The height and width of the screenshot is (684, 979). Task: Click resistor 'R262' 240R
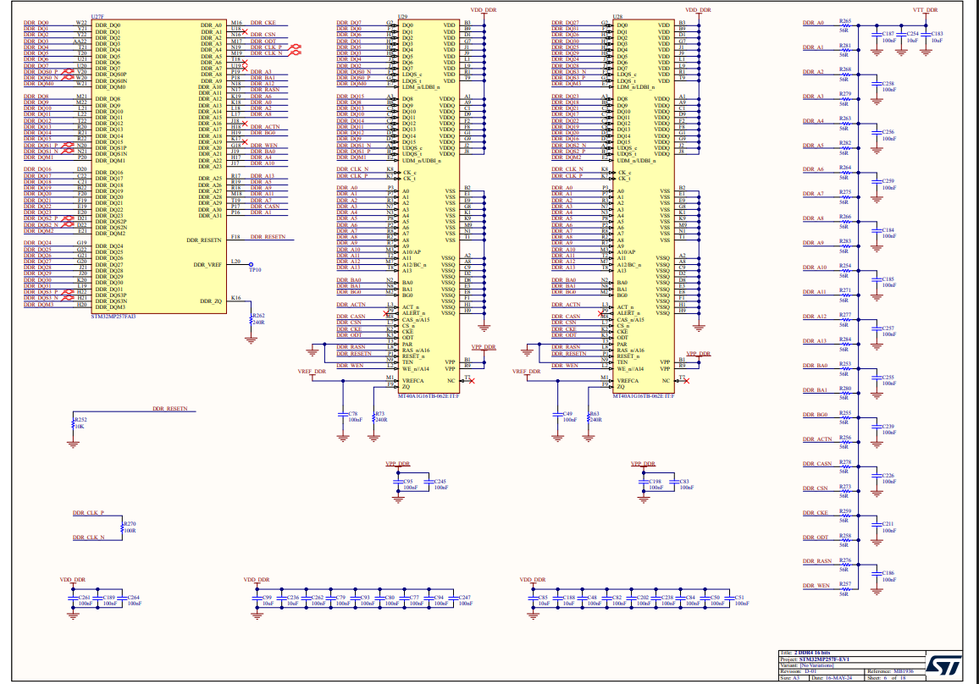[x=252, y=319]
